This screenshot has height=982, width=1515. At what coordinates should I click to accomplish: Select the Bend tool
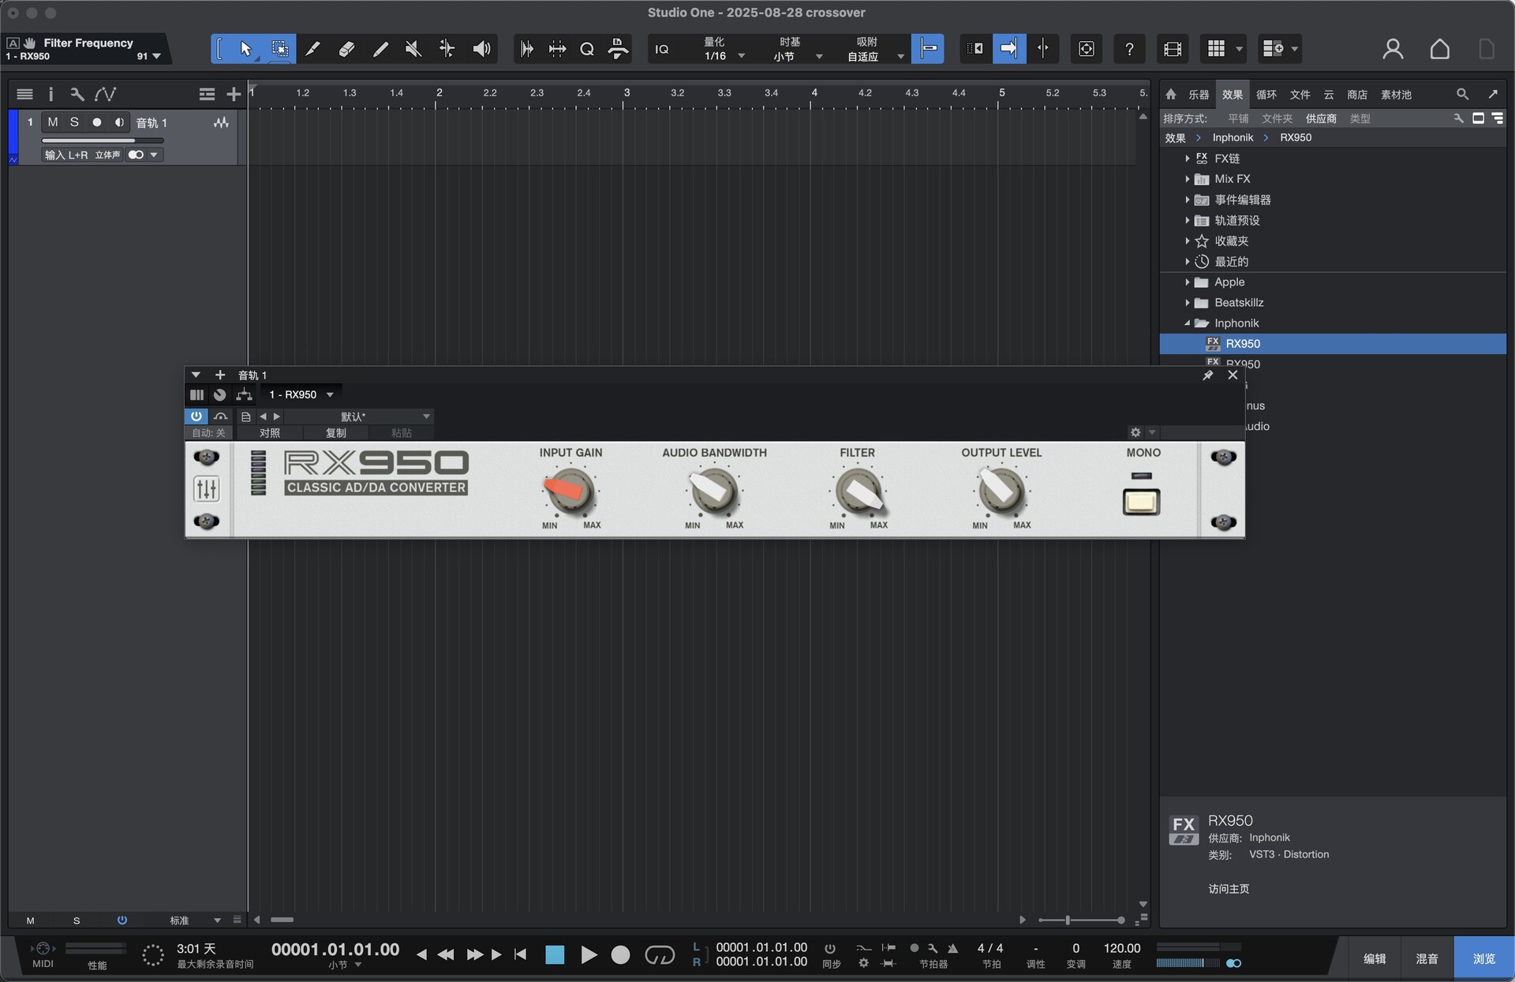click(447, 49)
